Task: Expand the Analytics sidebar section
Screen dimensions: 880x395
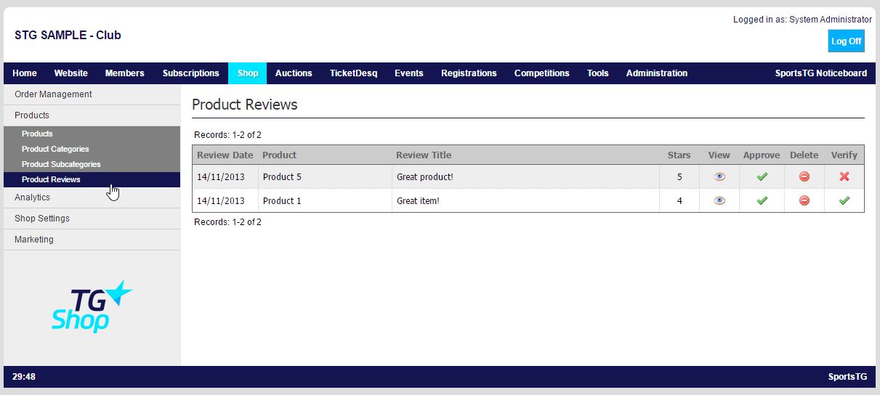Action: [x=92, y=197]
